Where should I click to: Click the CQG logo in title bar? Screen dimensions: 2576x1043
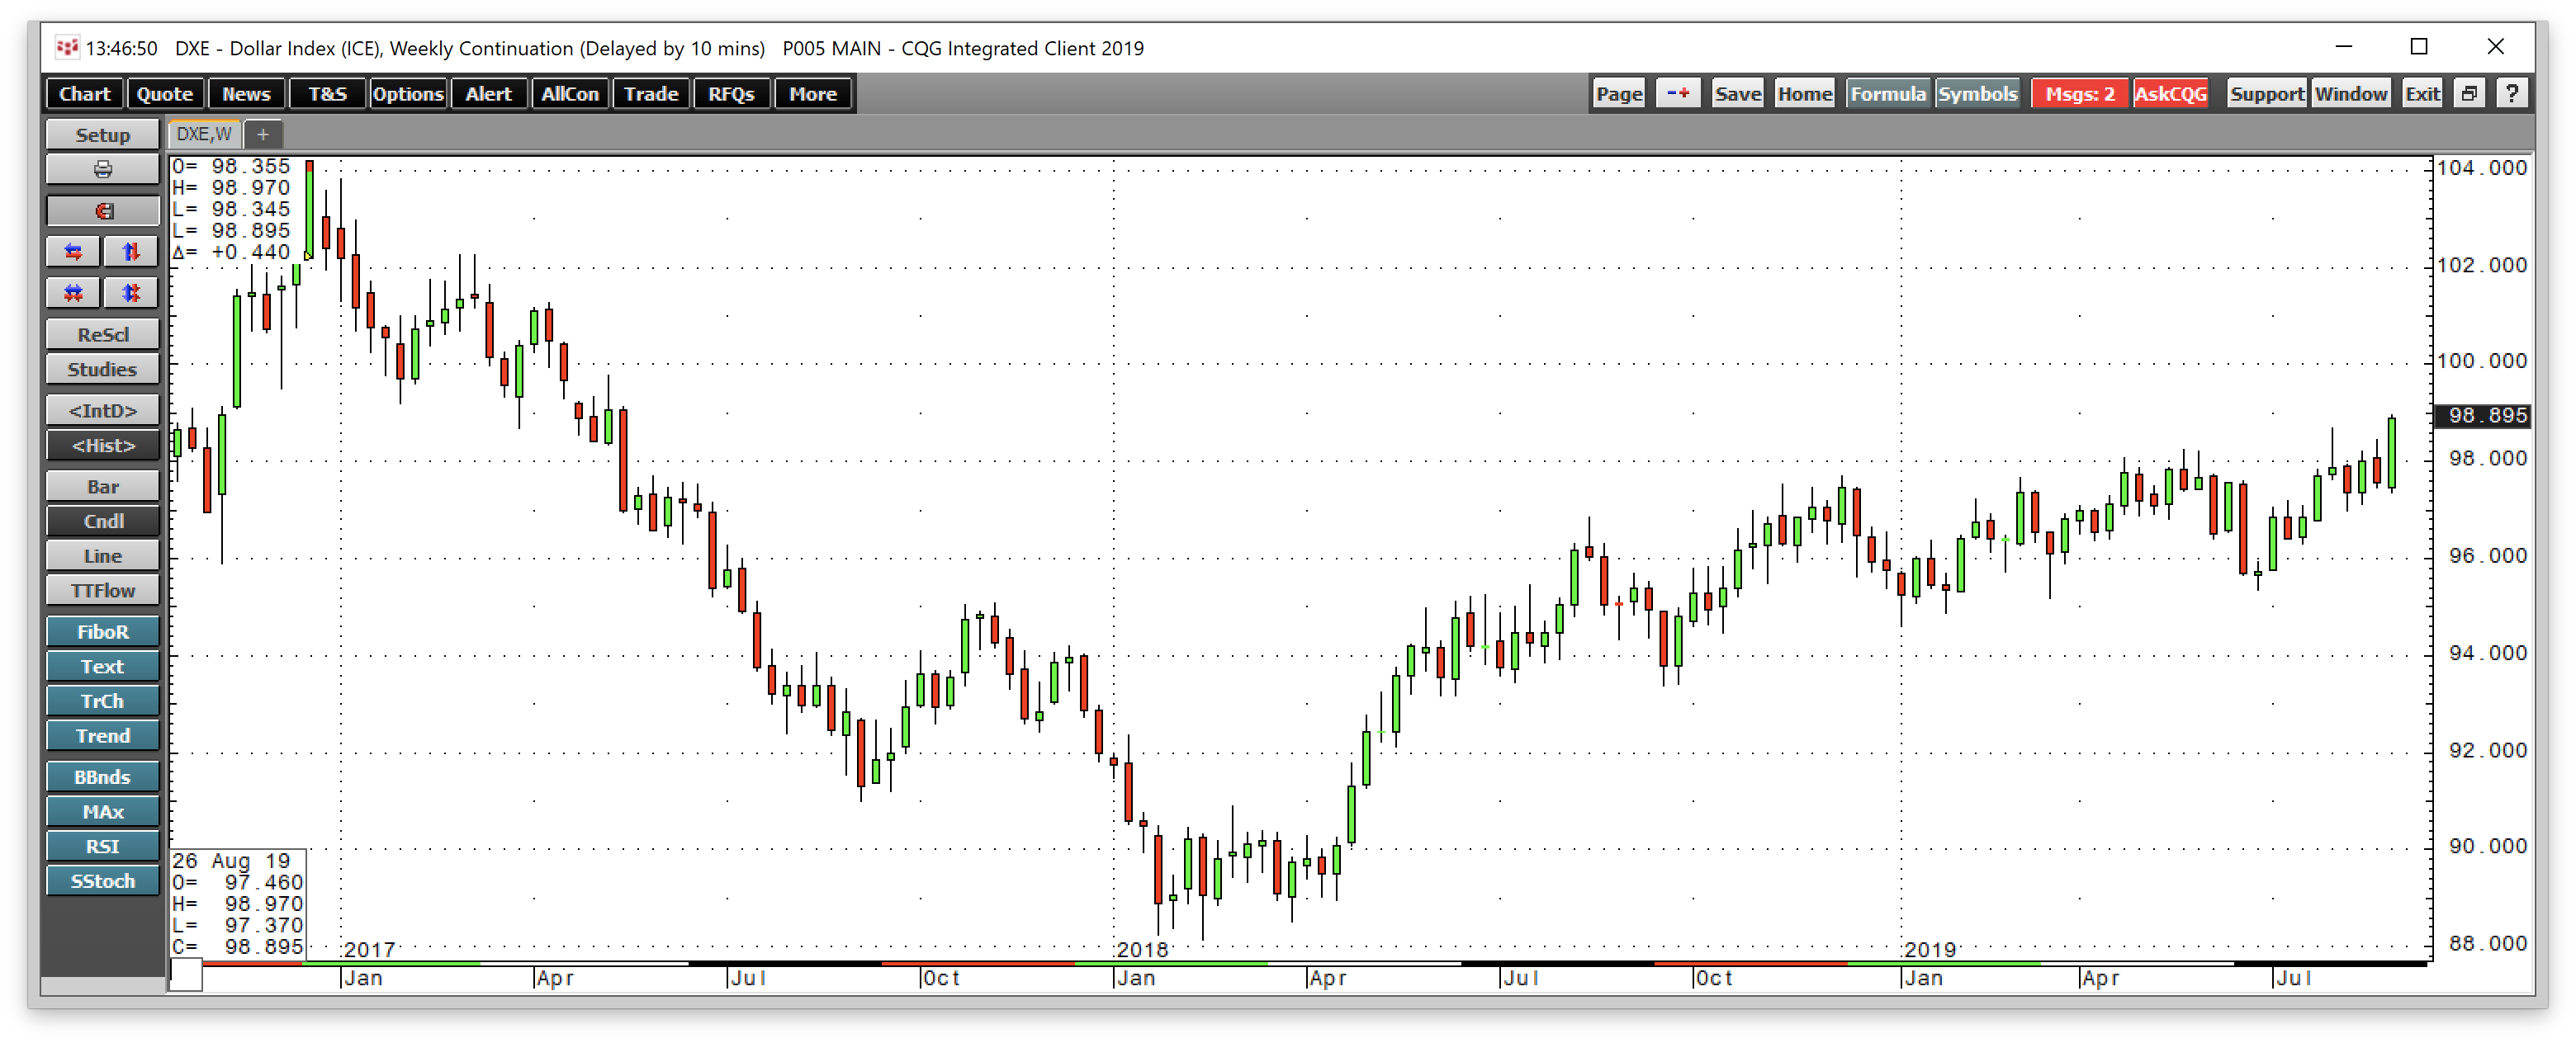pos(67,47)
